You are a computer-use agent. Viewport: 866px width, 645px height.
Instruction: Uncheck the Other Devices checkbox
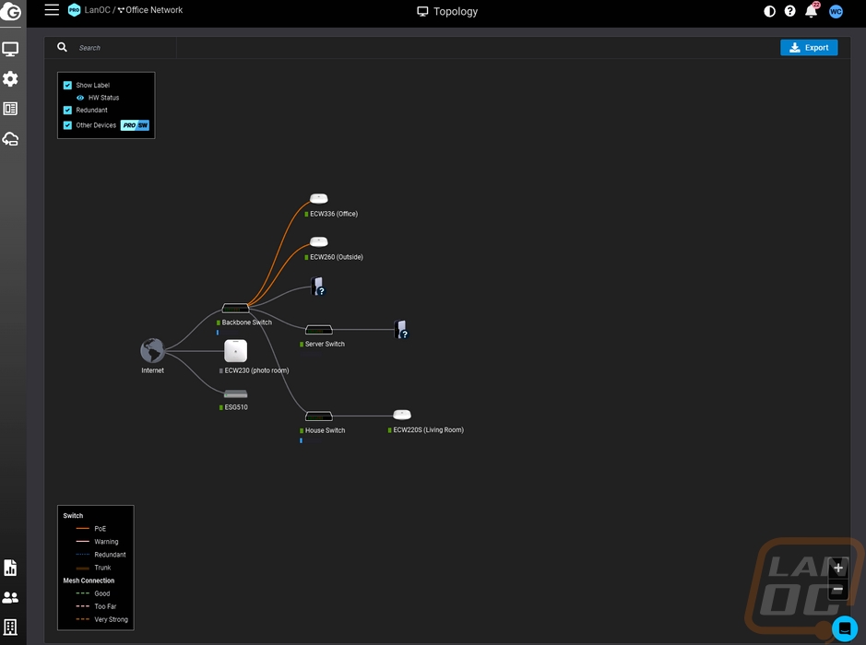[67, 125]
